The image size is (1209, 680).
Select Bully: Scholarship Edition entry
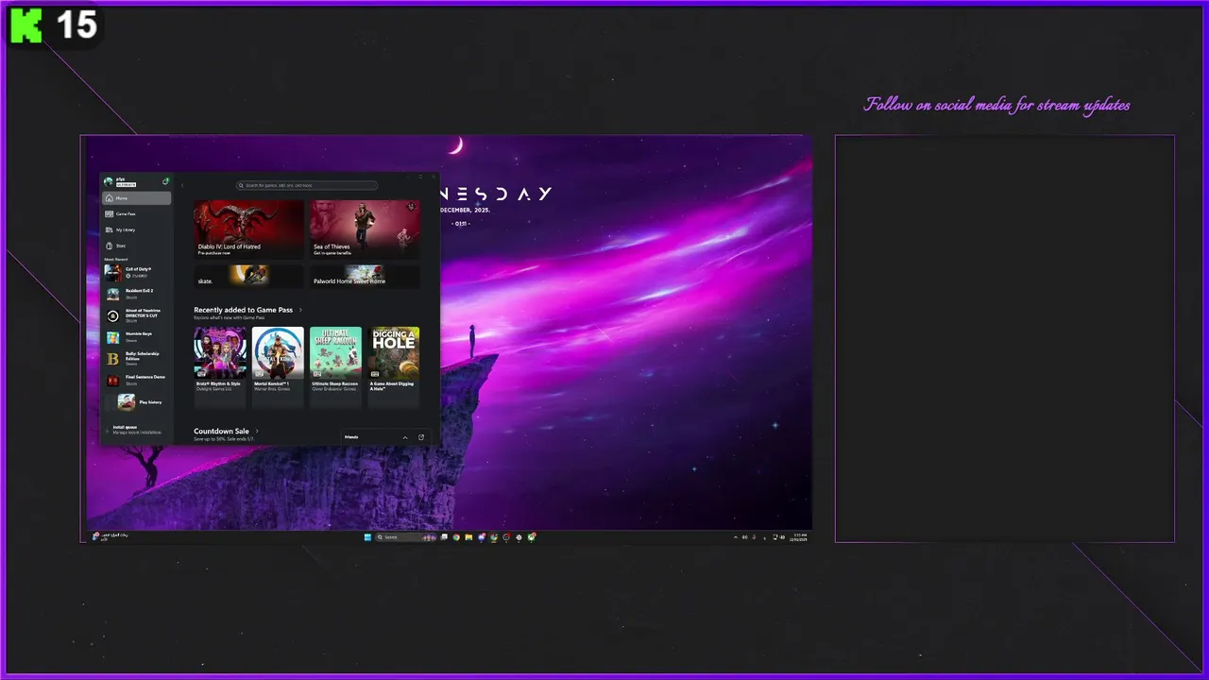point(137,359)
